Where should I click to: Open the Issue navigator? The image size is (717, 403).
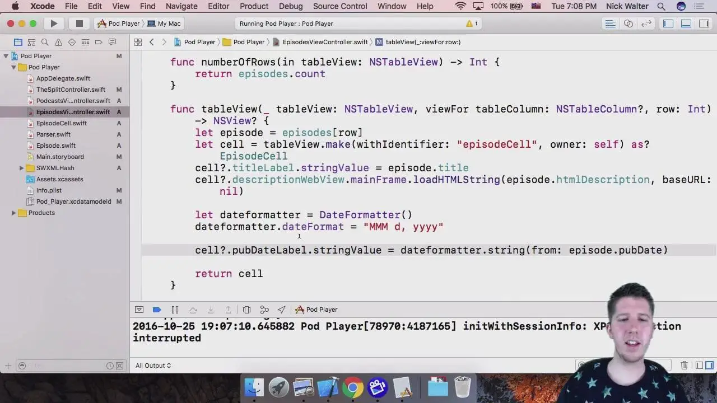58,42
